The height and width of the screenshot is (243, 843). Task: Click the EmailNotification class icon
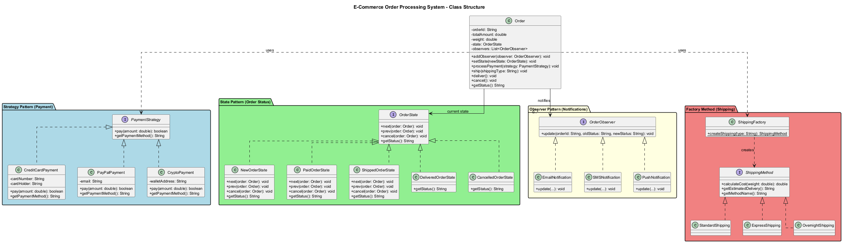538,177
